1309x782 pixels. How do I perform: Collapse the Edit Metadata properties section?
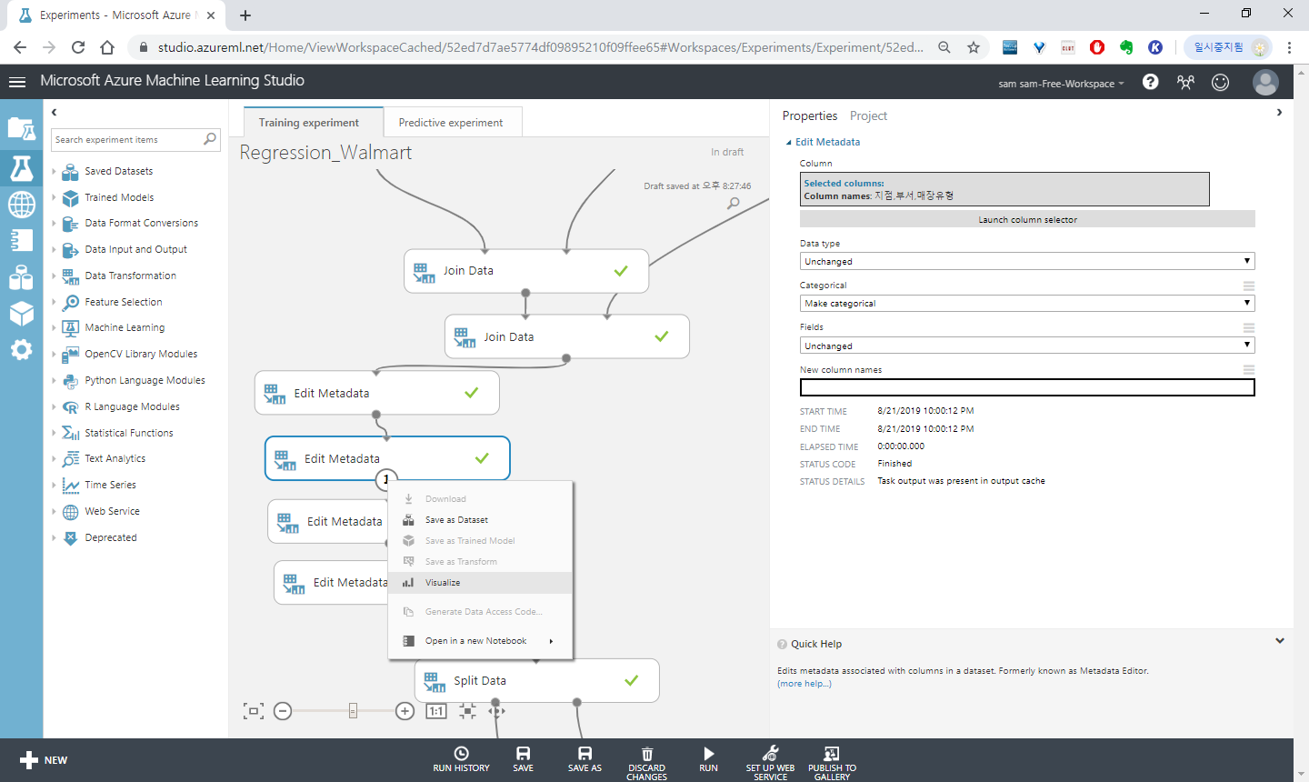point(789,142)
